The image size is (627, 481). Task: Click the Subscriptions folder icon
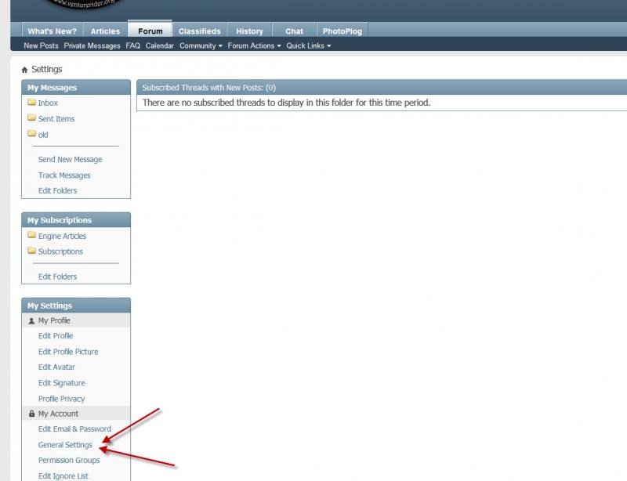click(x=31, y=251)
